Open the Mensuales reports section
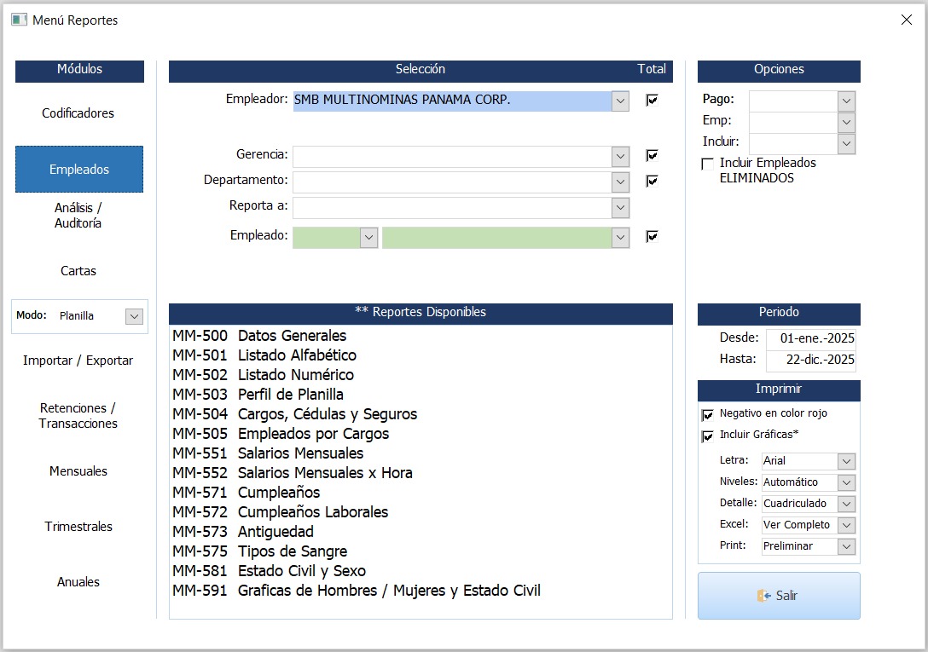The image size is (928, 652). click(78, 471)
